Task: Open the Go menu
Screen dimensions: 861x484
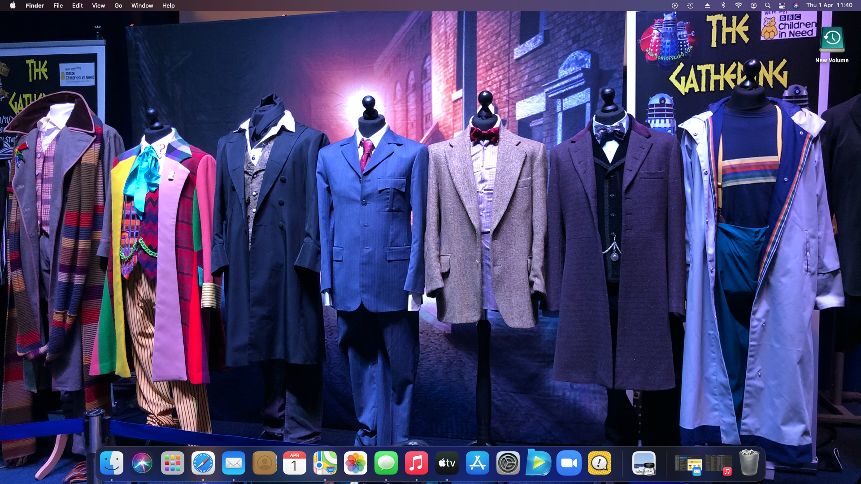Action: click(x=118, y=5)
